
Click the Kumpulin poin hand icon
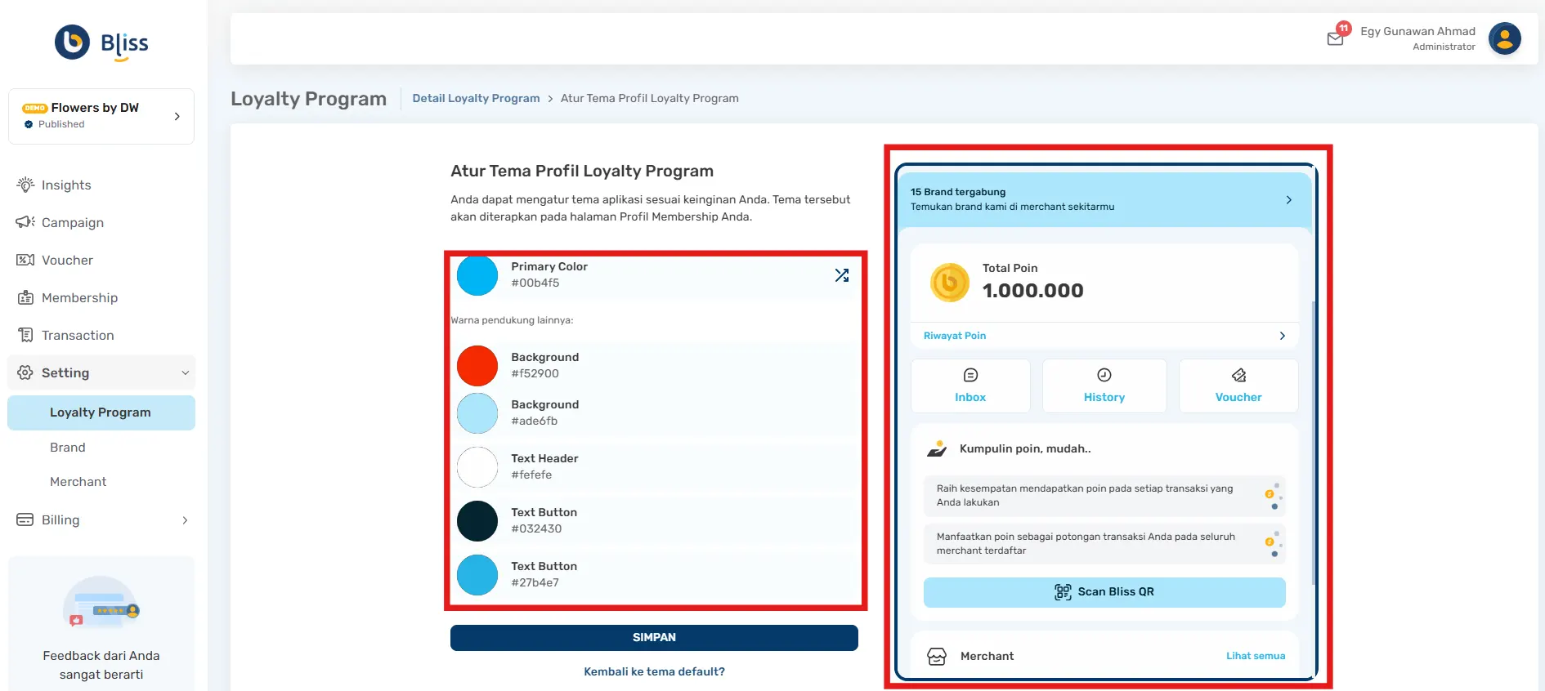pyautogui.click(x=937, y=448)
